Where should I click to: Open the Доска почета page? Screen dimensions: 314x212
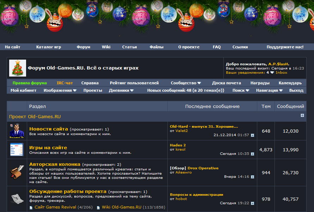point(227,83)
